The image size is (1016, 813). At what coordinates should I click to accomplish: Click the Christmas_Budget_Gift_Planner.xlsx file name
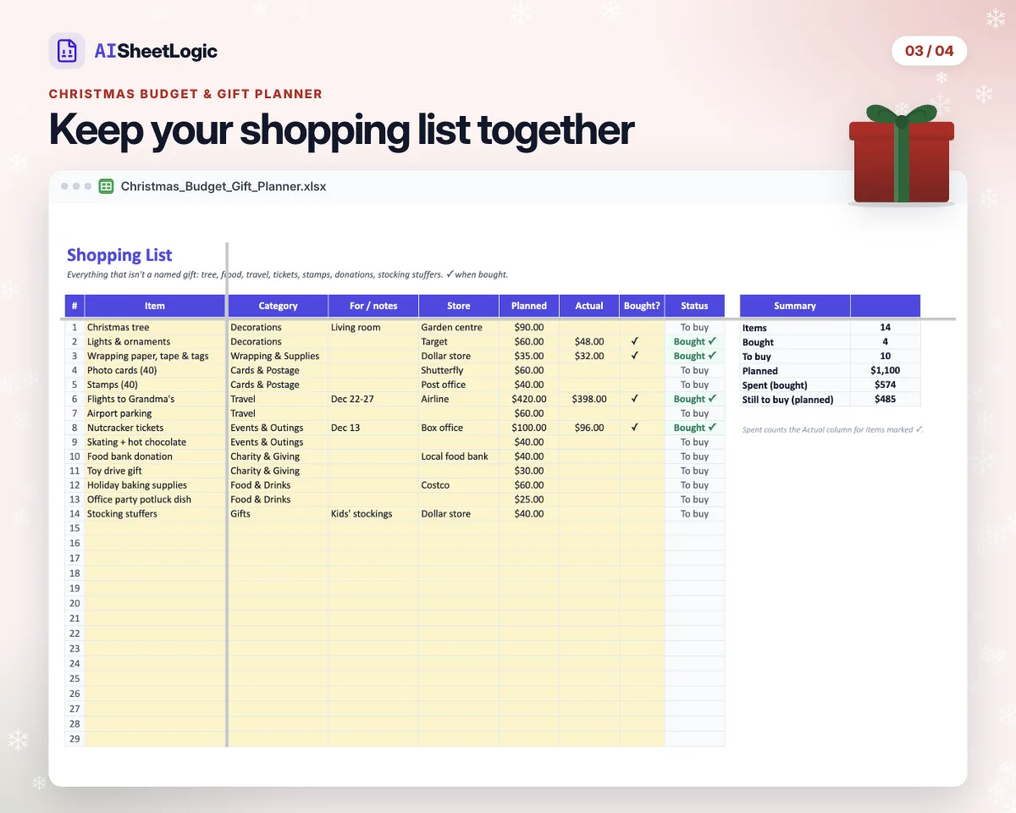(x=224, y=186)
